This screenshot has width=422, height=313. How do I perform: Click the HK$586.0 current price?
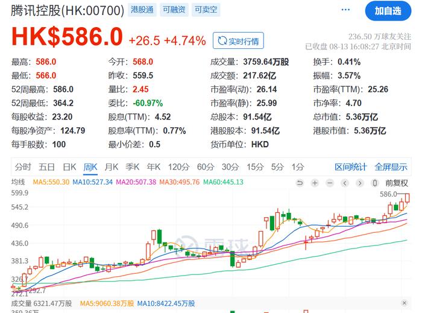67,37
